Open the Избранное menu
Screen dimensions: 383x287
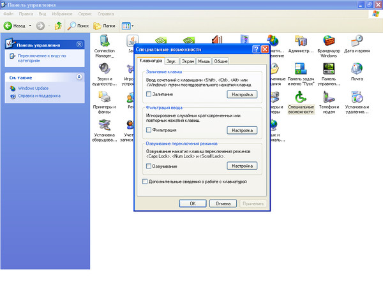[62, 14]
